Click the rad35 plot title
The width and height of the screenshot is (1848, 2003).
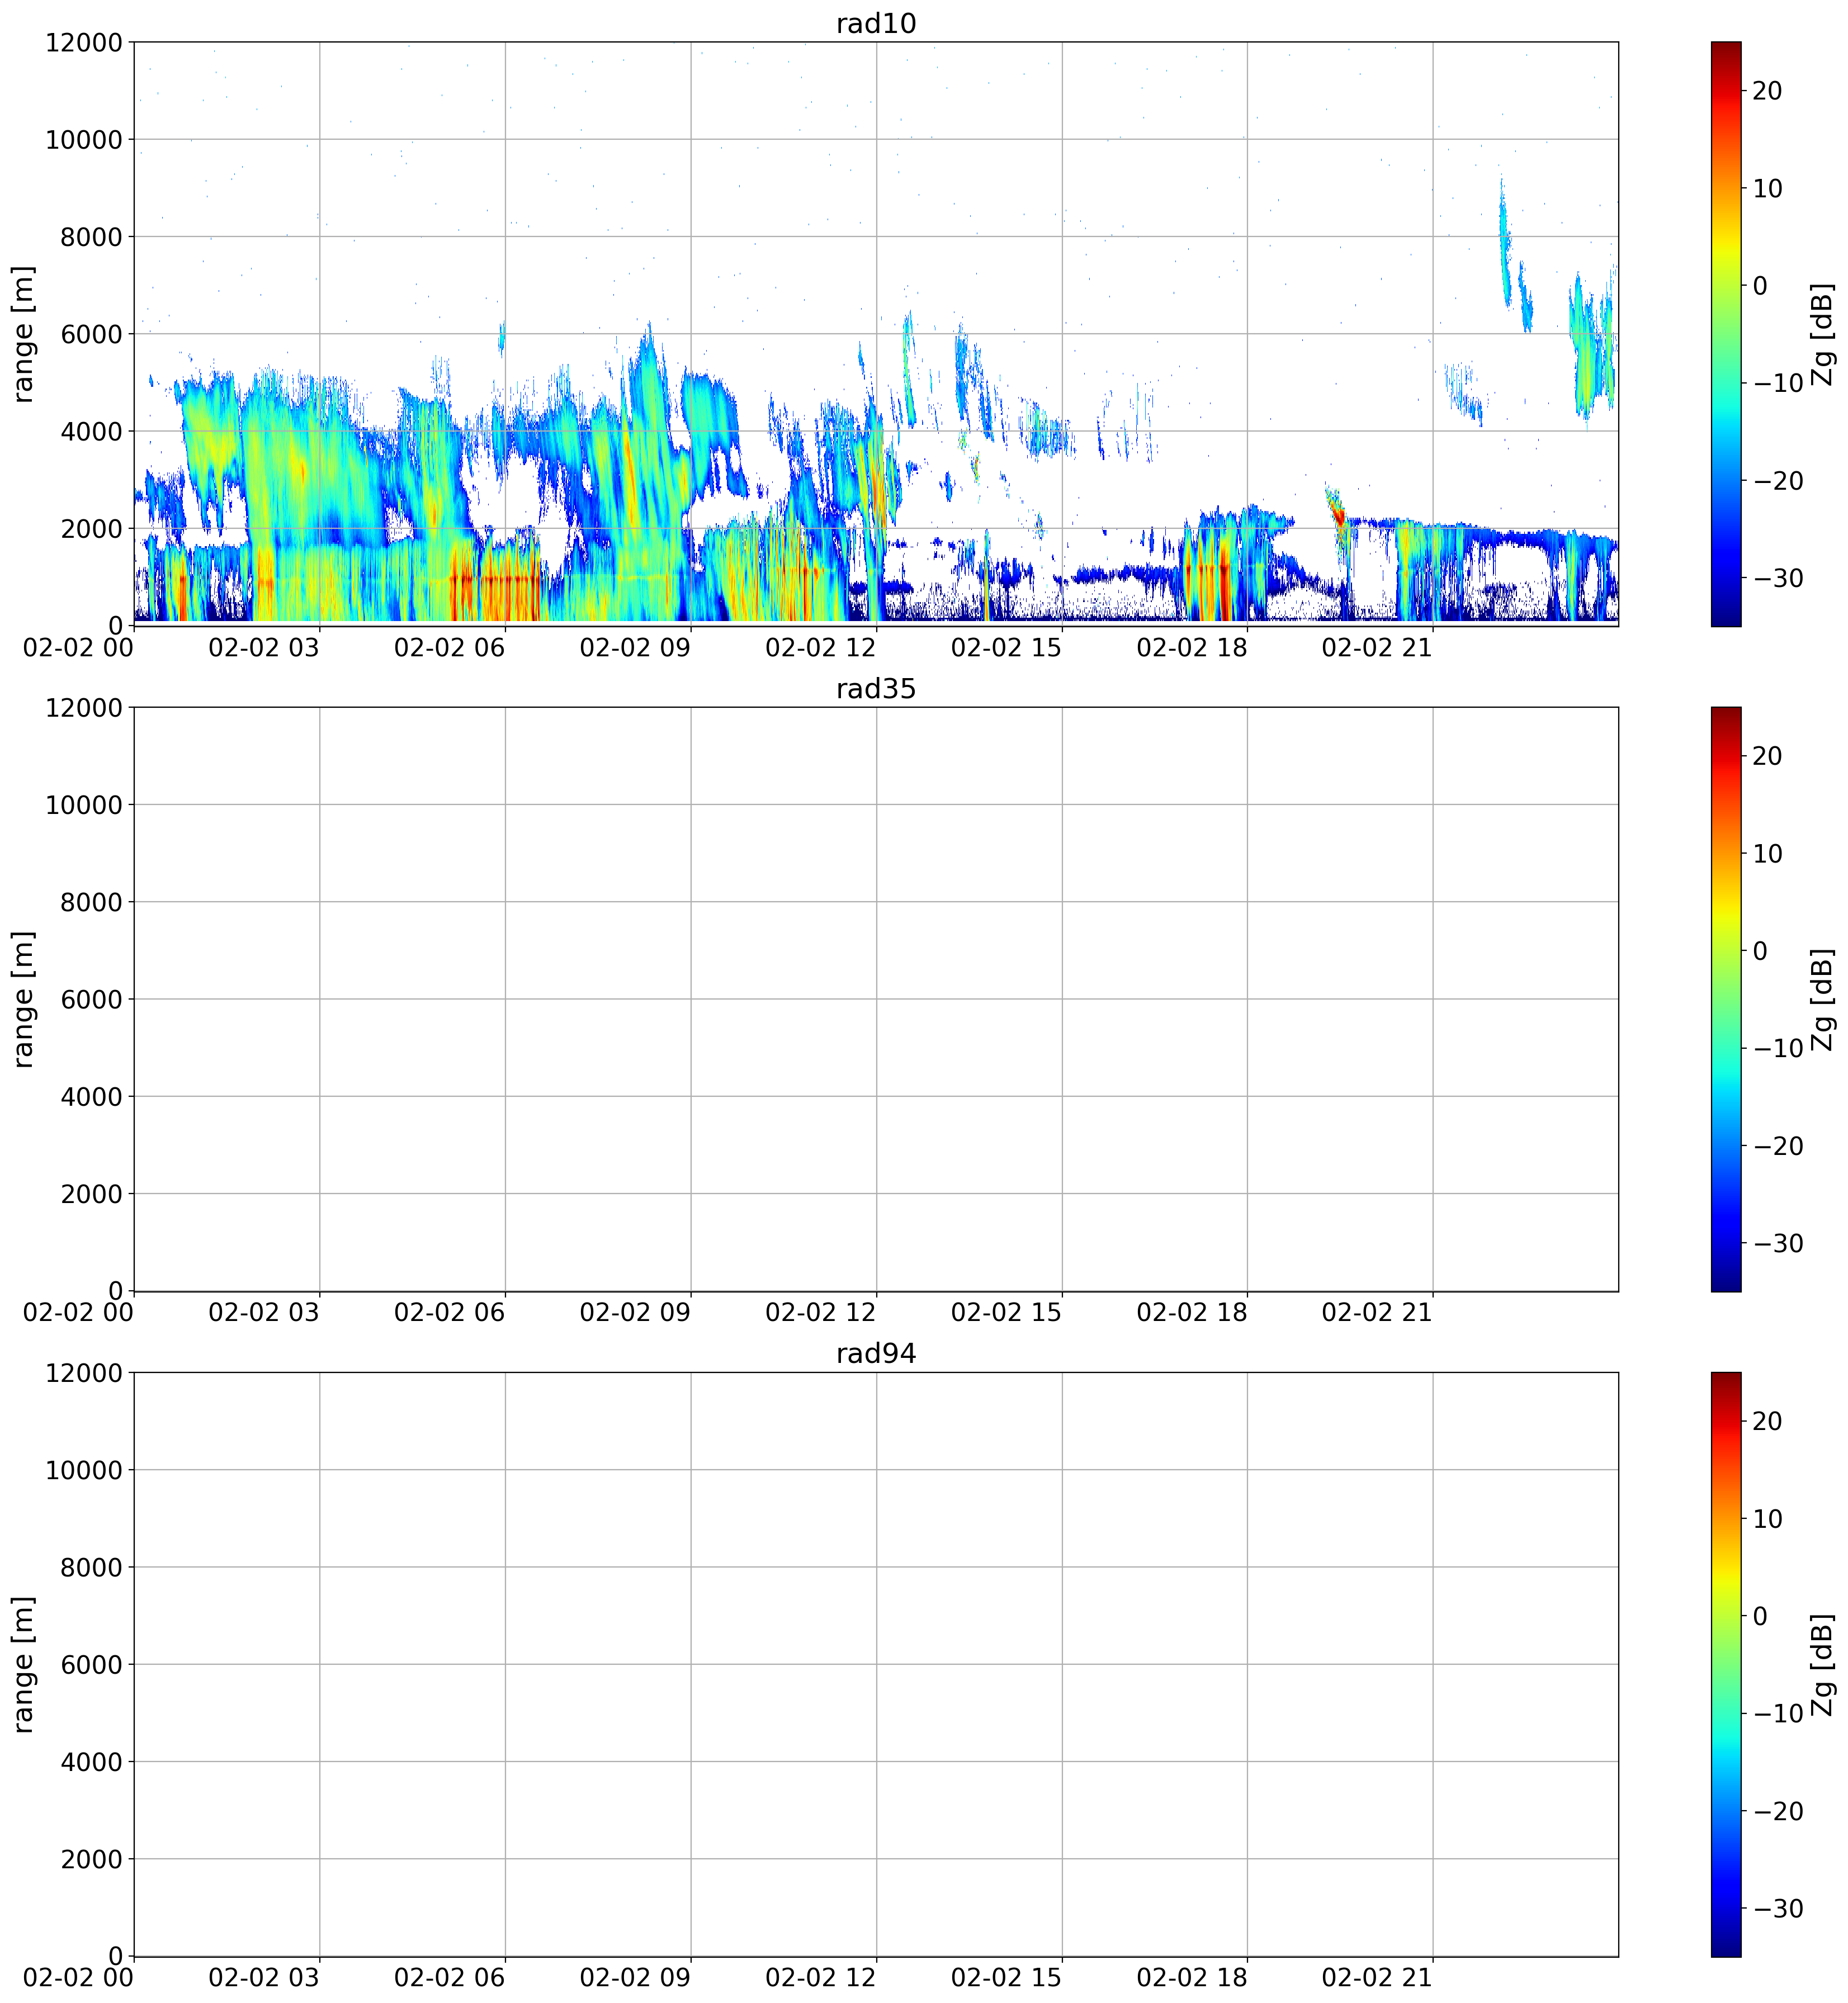(876, 689)
